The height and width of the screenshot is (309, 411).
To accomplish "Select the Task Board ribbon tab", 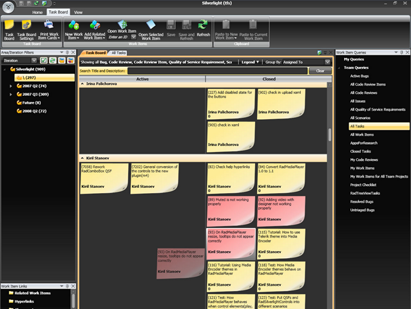I will point(58,12).
